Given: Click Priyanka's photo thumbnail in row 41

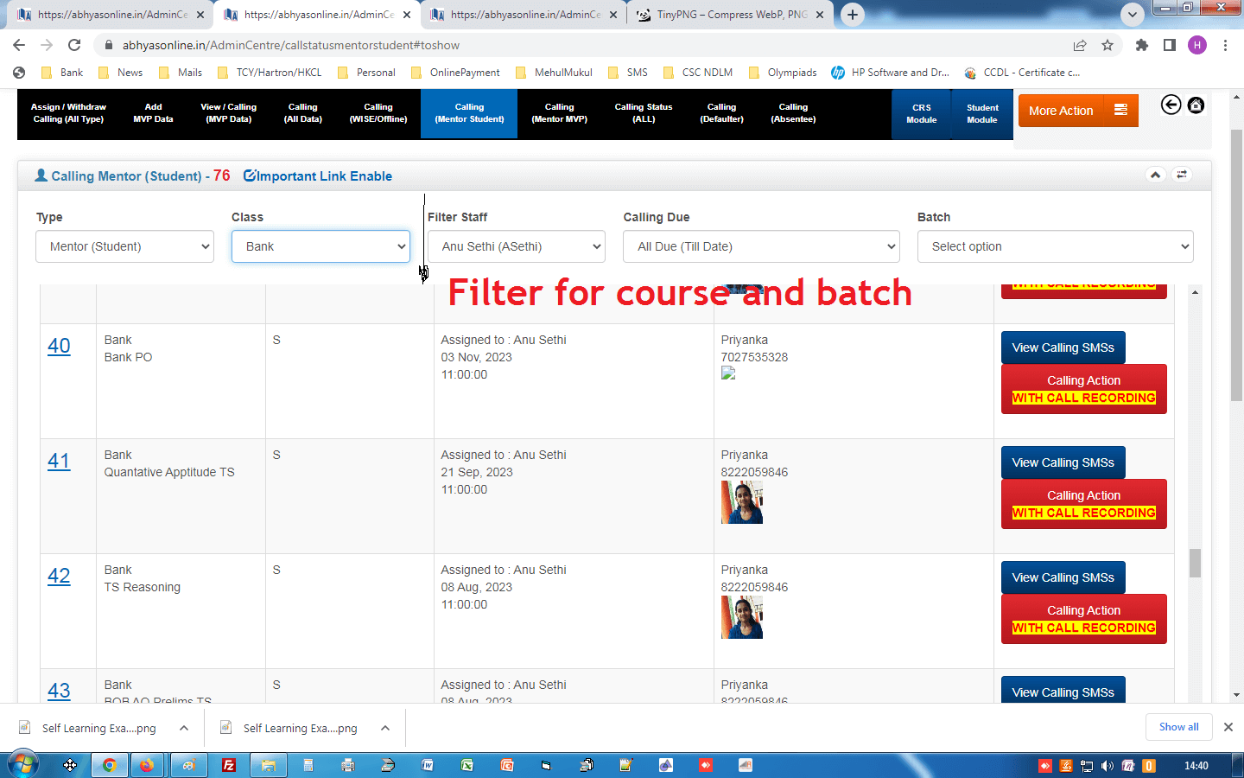Looking at the screenshot, I should pos(742,502).
